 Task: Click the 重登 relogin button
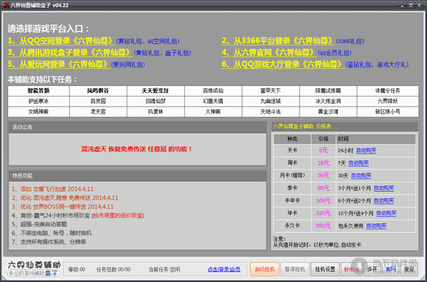click(409, 269)
